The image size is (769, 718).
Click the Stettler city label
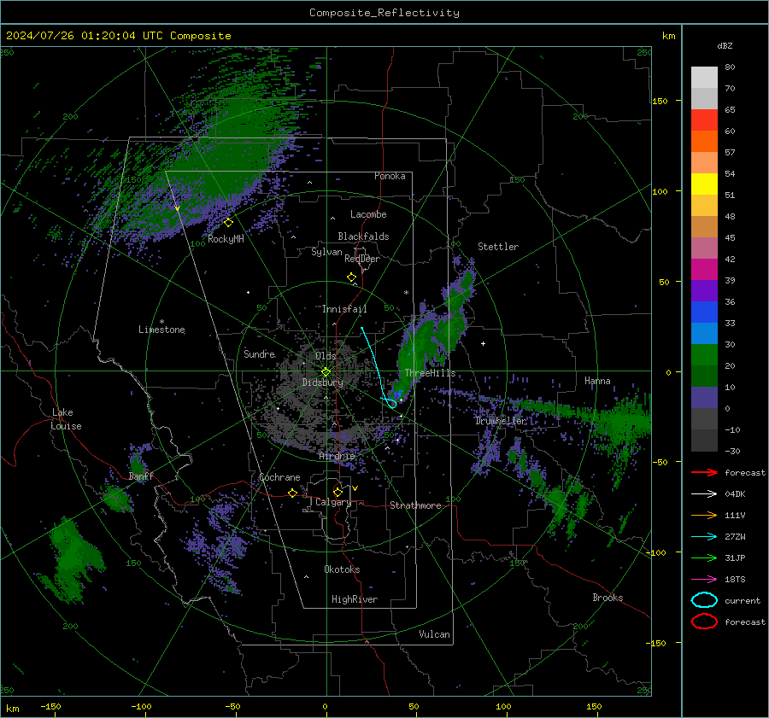[498, 247]
